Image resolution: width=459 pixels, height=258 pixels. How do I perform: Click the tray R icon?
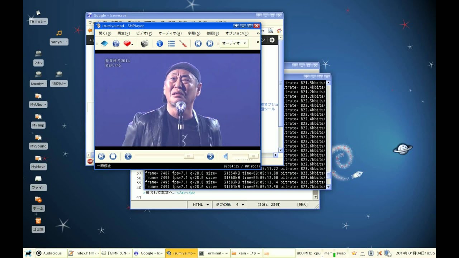[371, 253]
